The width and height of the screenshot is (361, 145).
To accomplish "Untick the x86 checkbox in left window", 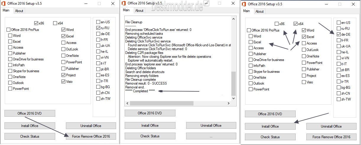I will pyautogui.click(x=36, y=23).
